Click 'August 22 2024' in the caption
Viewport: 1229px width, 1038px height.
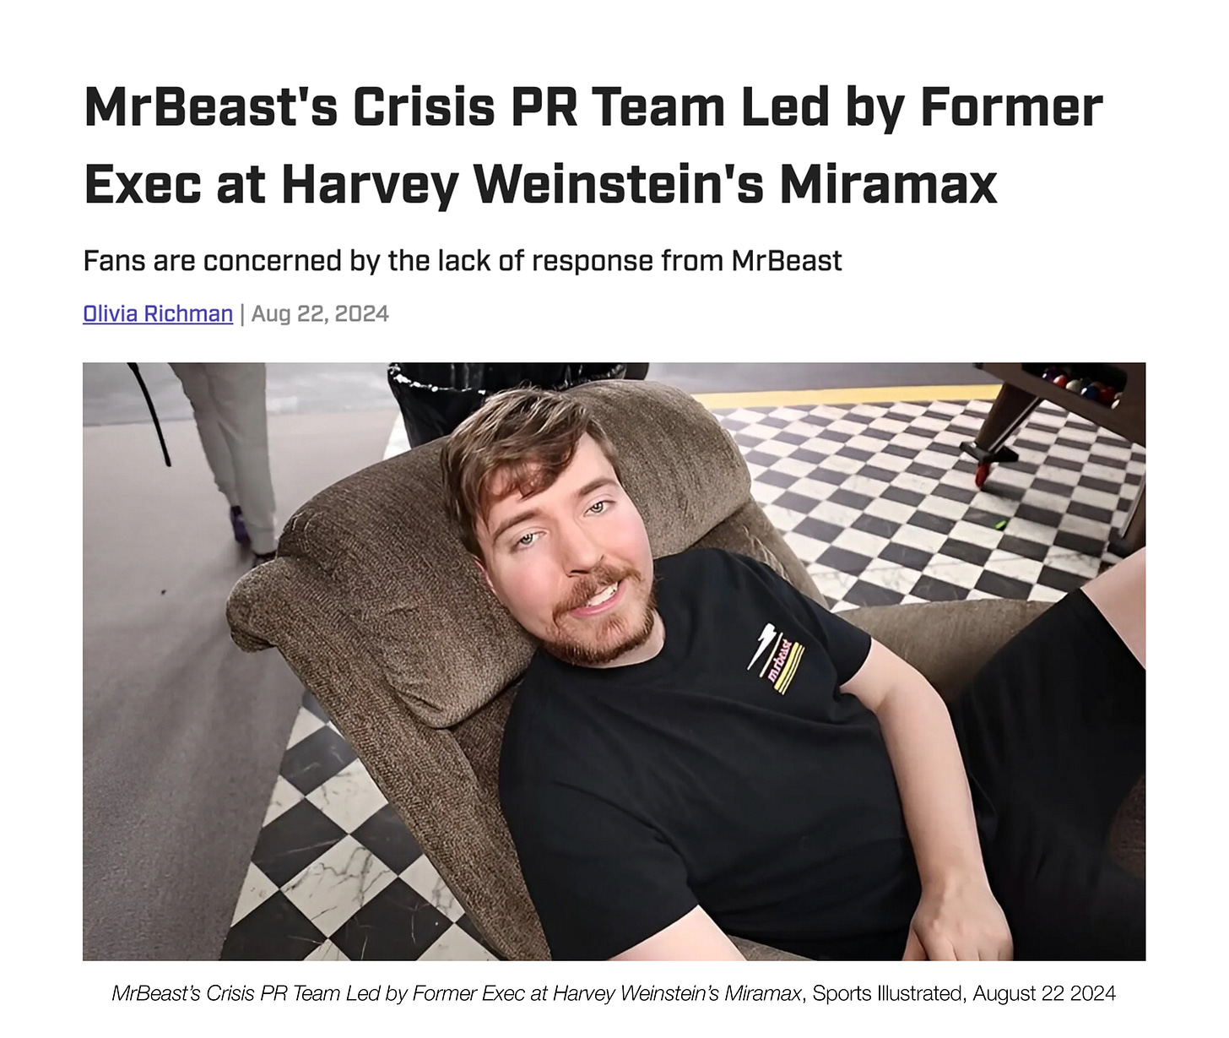point(1043,993)
